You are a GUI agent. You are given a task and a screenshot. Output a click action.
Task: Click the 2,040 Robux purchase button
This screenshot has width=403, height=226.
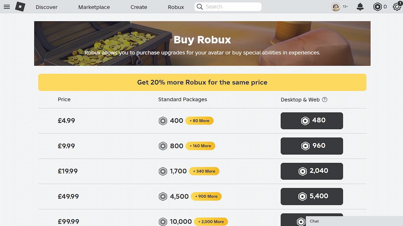tap(311, 171)
